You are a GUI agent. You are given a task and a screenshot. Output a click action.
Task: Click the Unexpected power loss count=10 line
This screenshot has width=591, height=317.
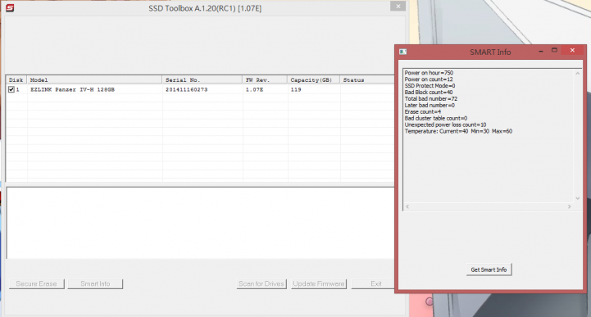[x=446, y=125]
